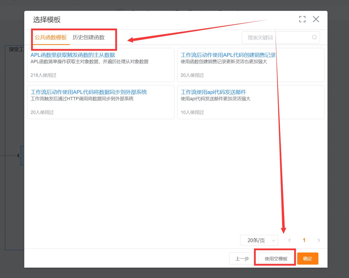Close the 选择模板 dialog
Screen dimensions: 349x278
[316, 19]
